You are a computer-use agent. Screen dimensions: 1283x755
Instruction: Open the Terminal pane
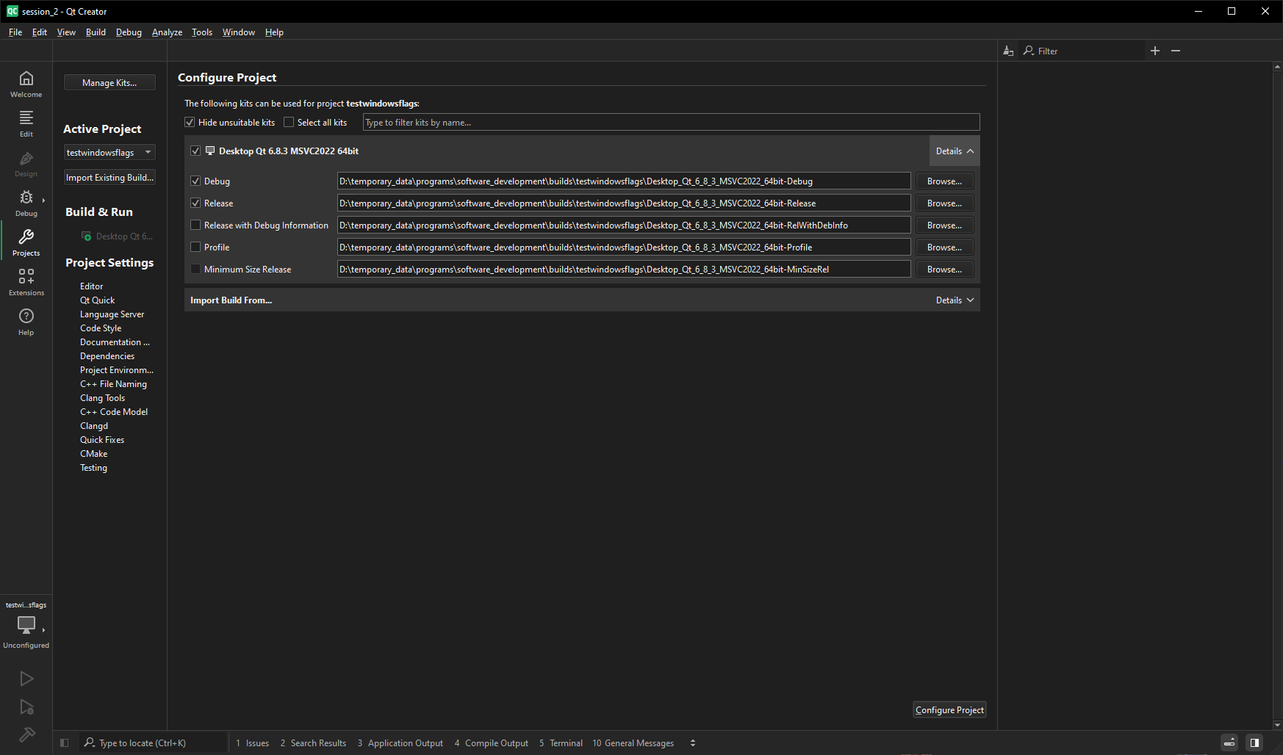click(x=561, y=743)
